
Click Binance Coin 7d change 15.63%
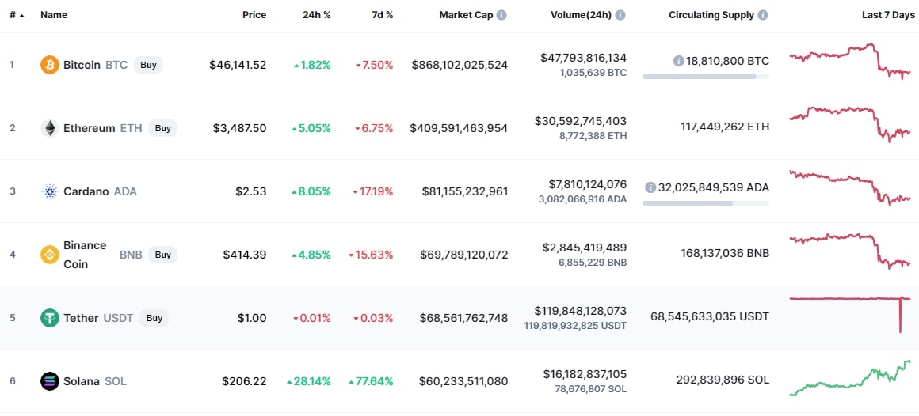(372, 255)
